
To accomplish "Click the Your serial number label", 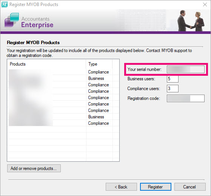I will pyautogui.click(x=145, y=69).
